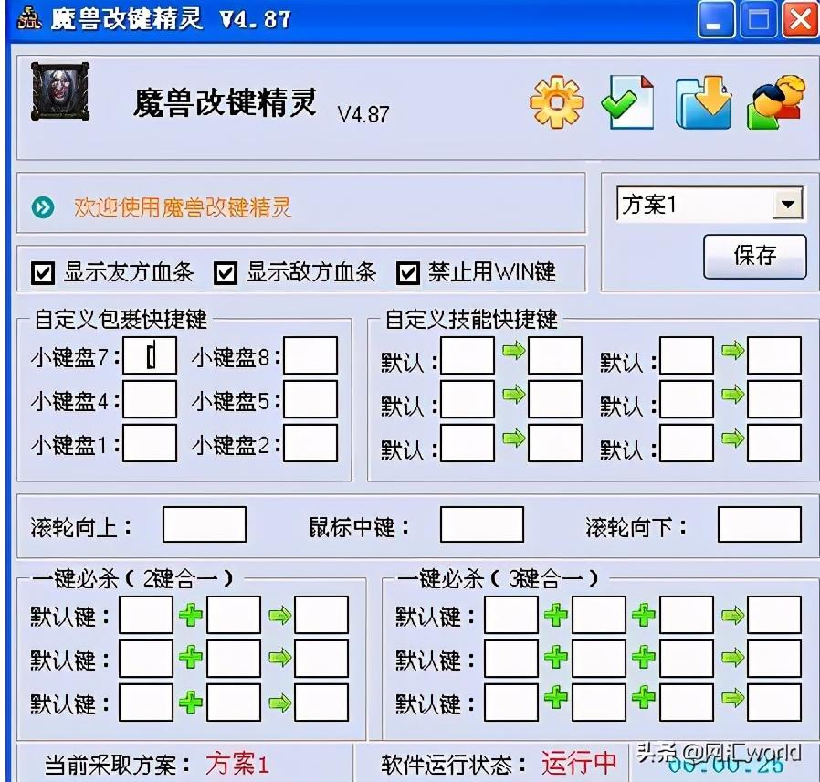Image resolution: width=820 pixels, height=782 pixels.
Task: Click the 滚轮向上 input box
Action: (x=205, y=524)
